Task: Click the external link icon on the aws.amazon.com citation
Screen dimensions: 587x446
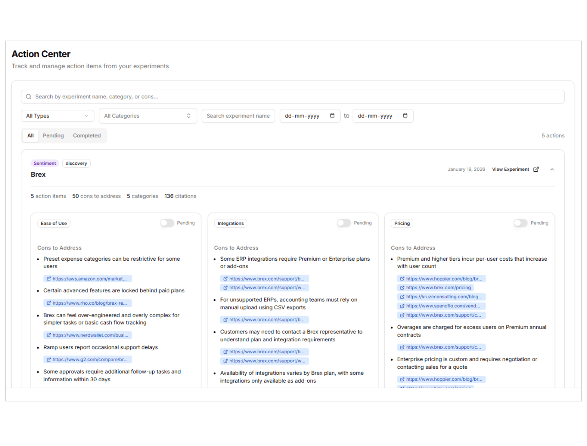Action: point(49,278)
